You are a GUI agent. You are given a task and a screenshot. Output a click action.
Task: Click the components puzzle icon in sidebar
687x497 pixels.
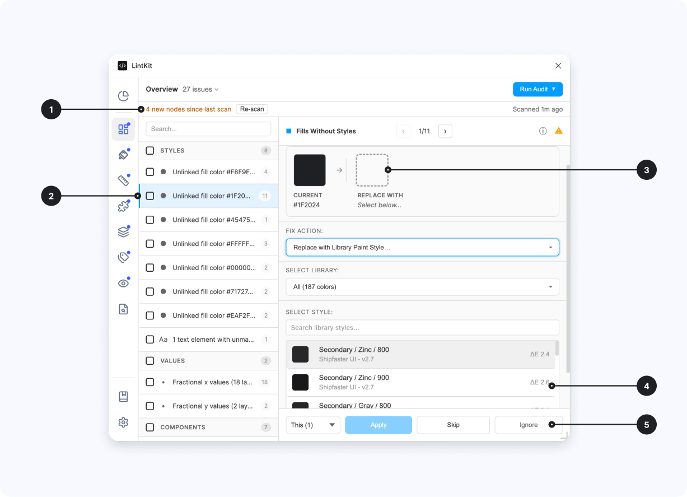tap(123, 206)
